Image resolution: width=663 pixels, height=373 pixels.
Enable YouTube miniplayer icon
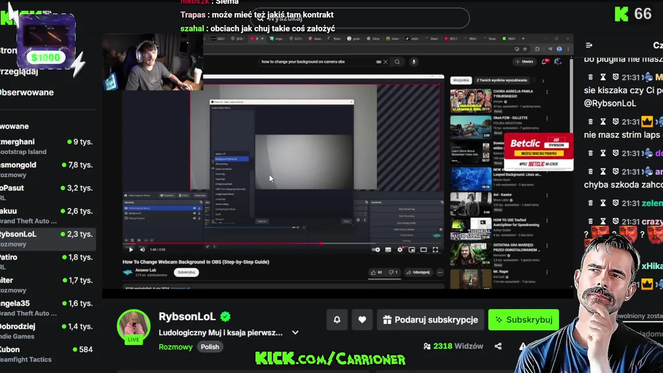412,250
